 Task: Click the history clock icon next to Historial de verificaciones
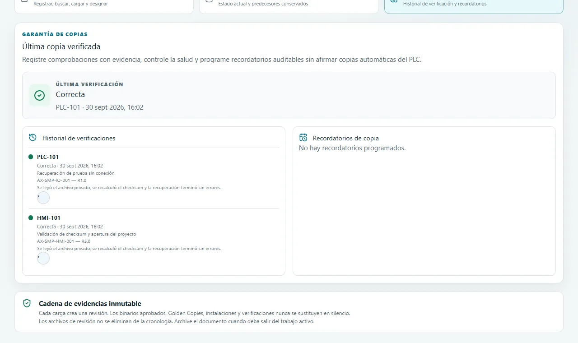pos(33,137)
